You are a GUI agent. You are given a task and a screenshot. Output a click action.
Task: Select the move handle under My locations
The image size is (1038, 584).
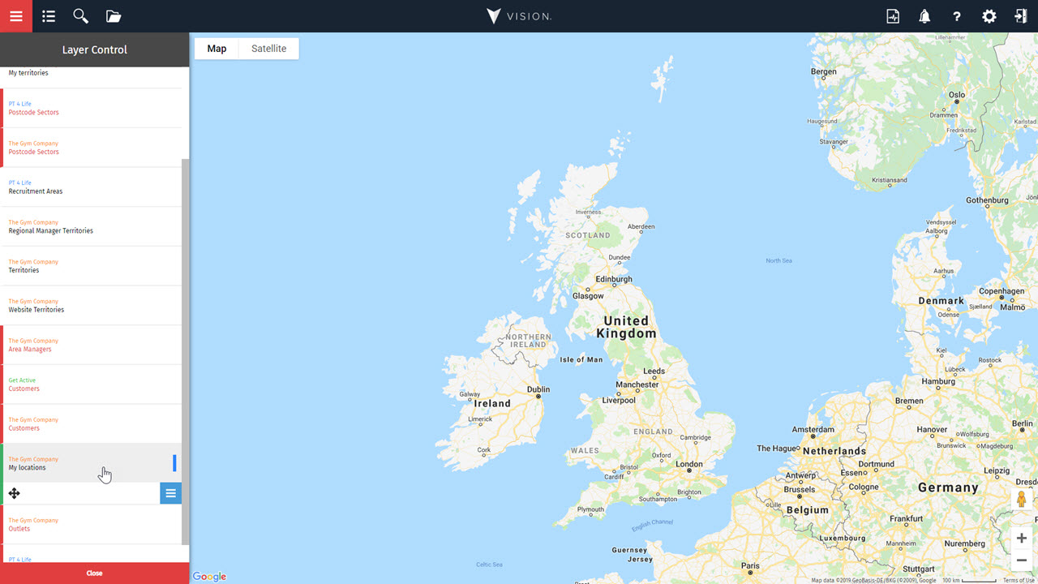pos(14,493)
